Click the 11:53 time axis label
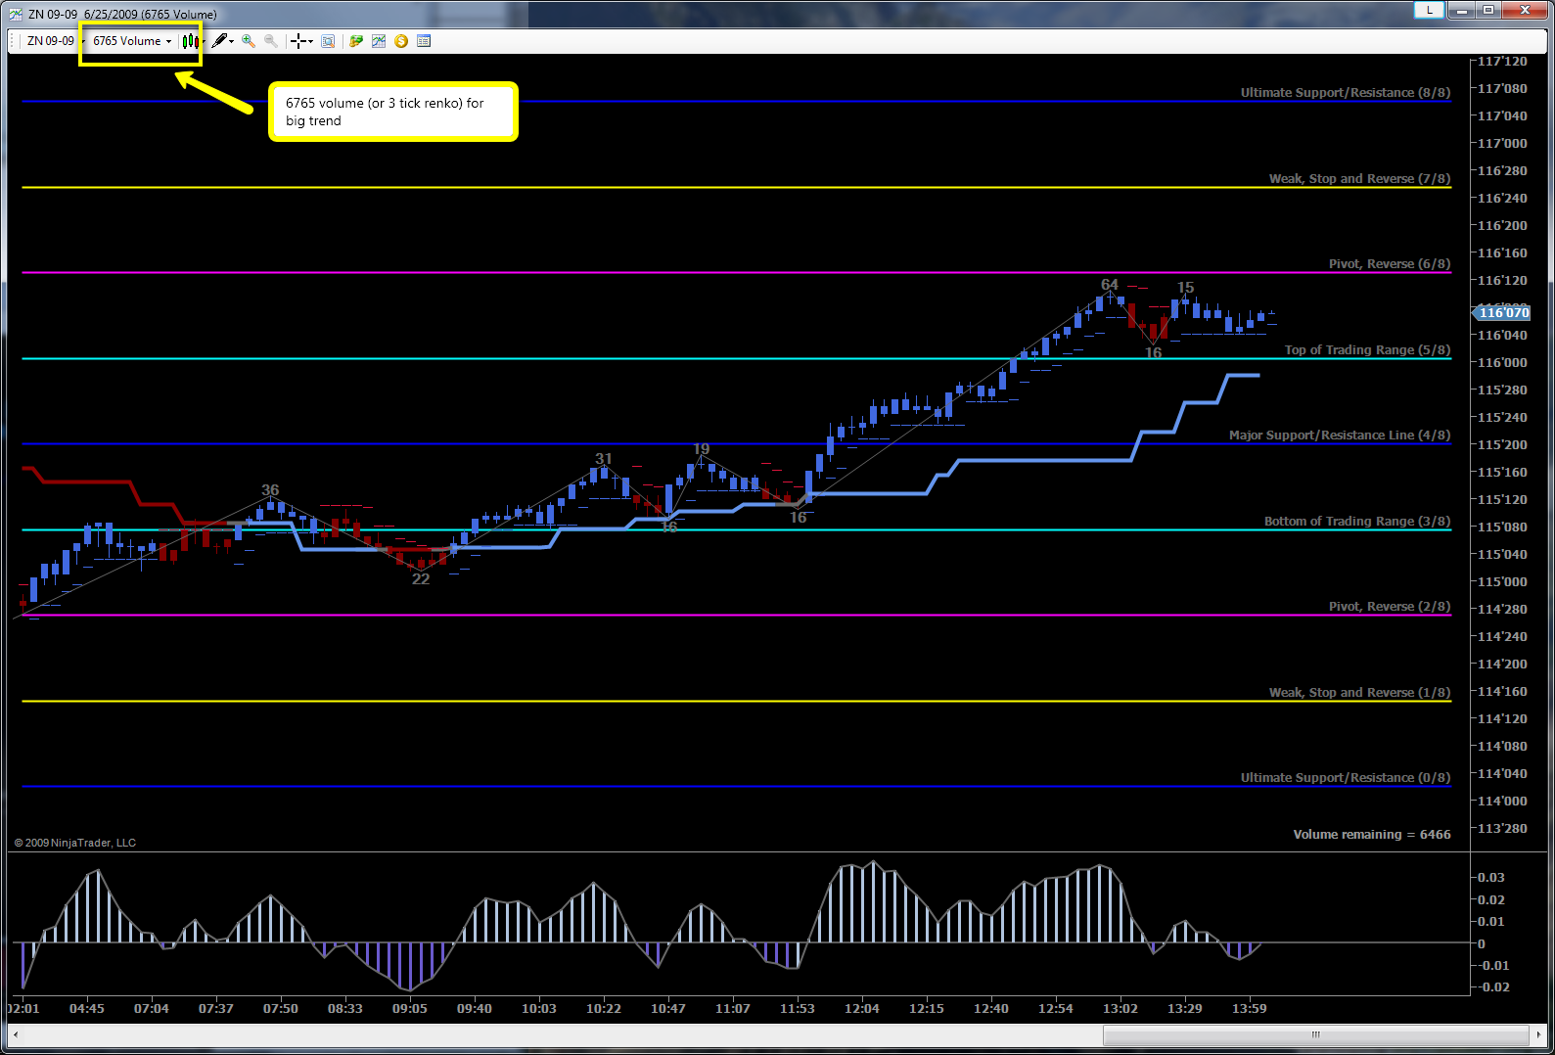Image resolution: width=1555 pixels, height=1055 pixels. pos(798,1009)
